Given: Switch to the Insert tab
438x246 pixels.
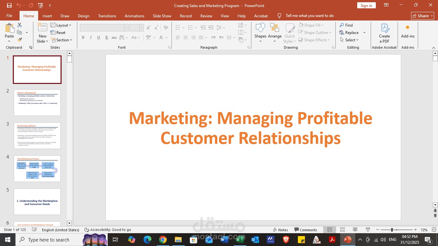Looking at the screenshot, I should click(x=47, y=16).
